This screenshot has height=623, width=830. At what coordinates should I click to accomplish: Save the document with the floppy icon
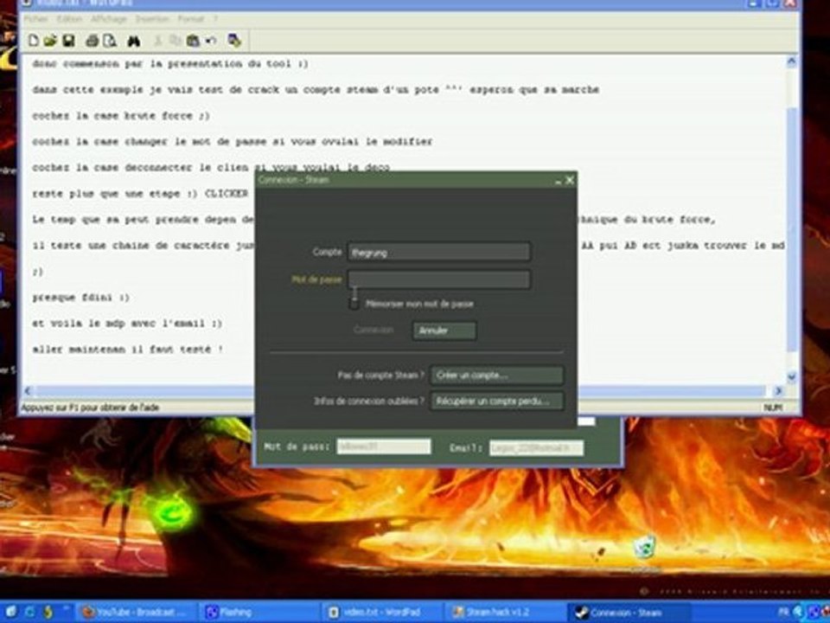69,41
